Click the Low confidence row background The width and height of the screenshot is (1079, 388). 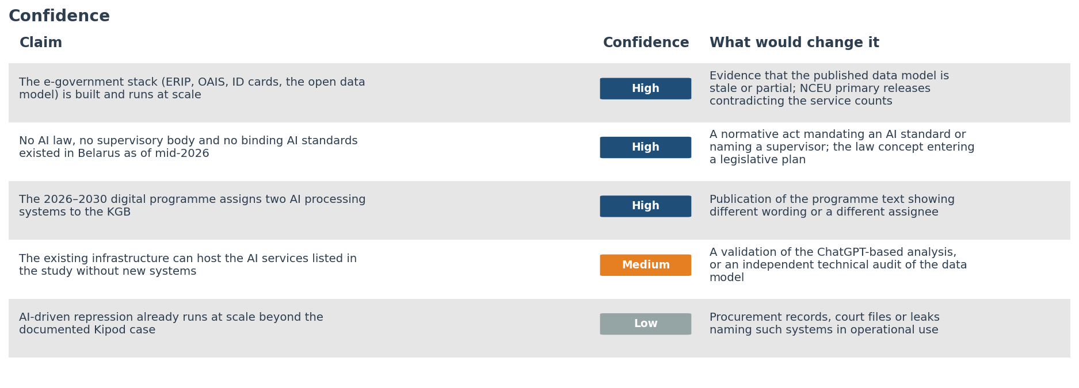coord(539,328)
